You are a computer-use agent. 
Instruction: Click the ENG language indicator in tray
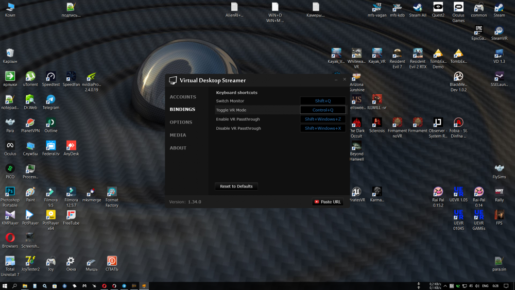coord(485,285)
